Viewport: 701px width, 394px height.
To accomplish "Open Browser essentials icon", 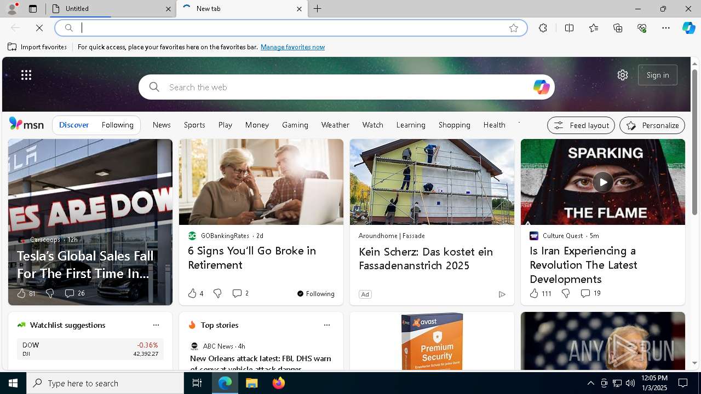I will [642, 28].
